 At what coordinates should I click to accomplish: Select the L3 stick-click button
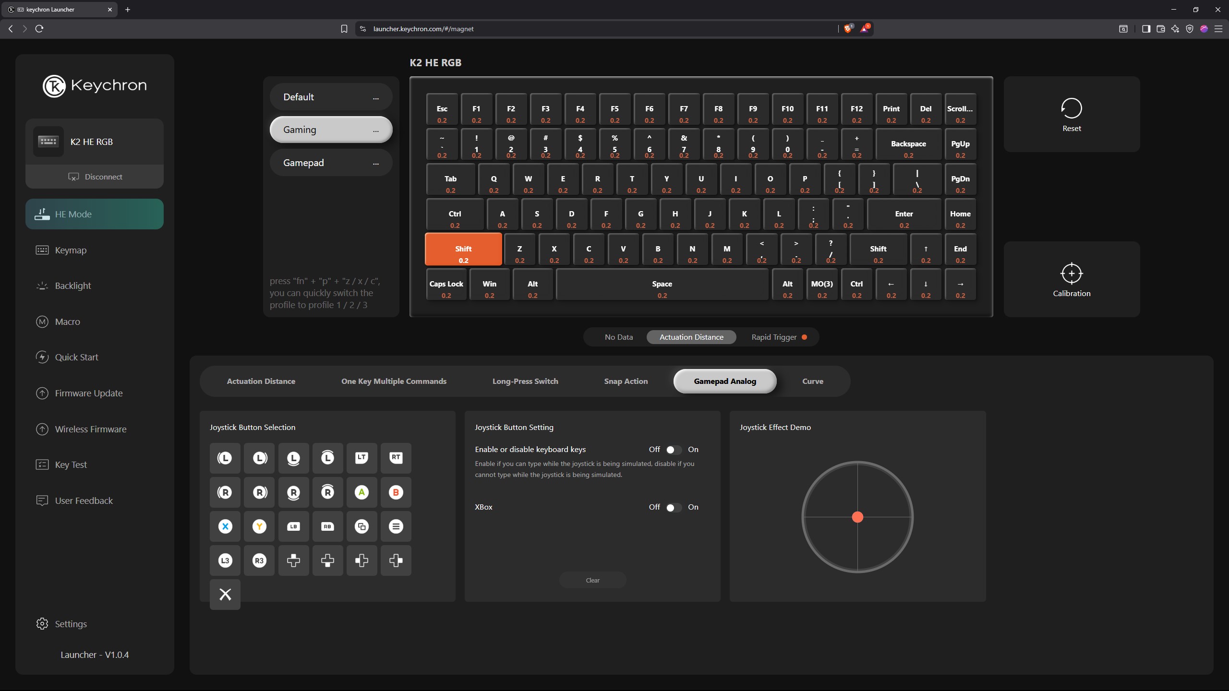[x=225, y=560]
